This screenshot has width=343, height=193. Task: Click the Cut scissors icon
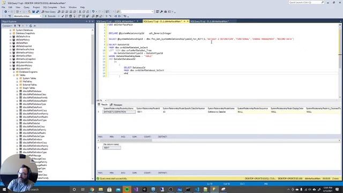[80, 12]
